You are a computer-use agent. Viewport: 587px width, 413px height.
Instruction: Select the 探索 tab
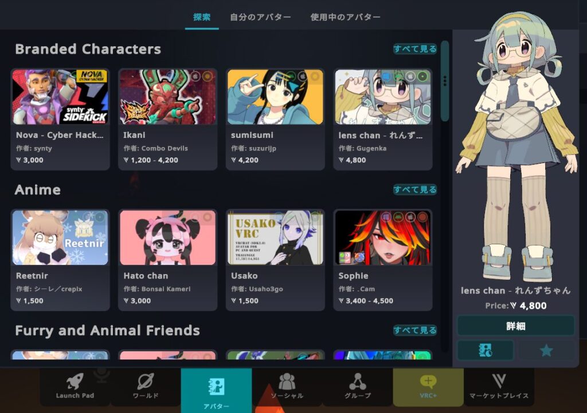[202, 17]
